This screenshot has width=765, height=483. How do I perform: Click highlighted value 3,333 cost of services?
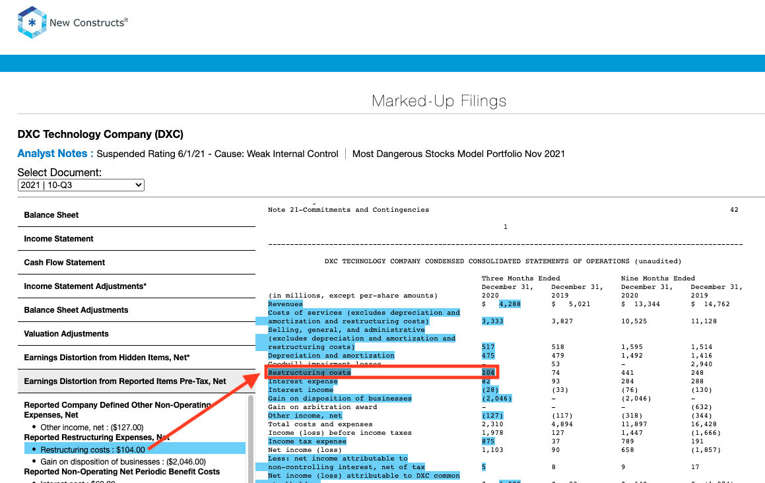(492, 321)
